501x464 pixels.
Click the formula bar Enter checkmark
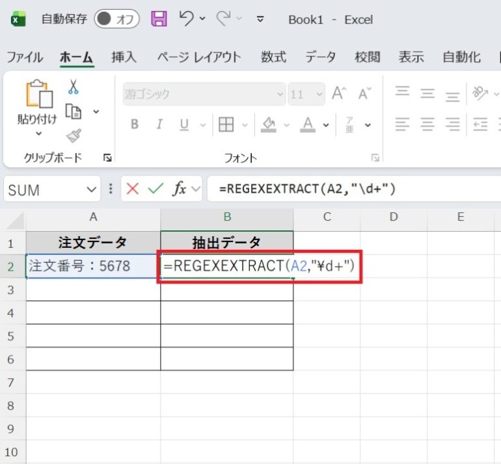point(156,189)
